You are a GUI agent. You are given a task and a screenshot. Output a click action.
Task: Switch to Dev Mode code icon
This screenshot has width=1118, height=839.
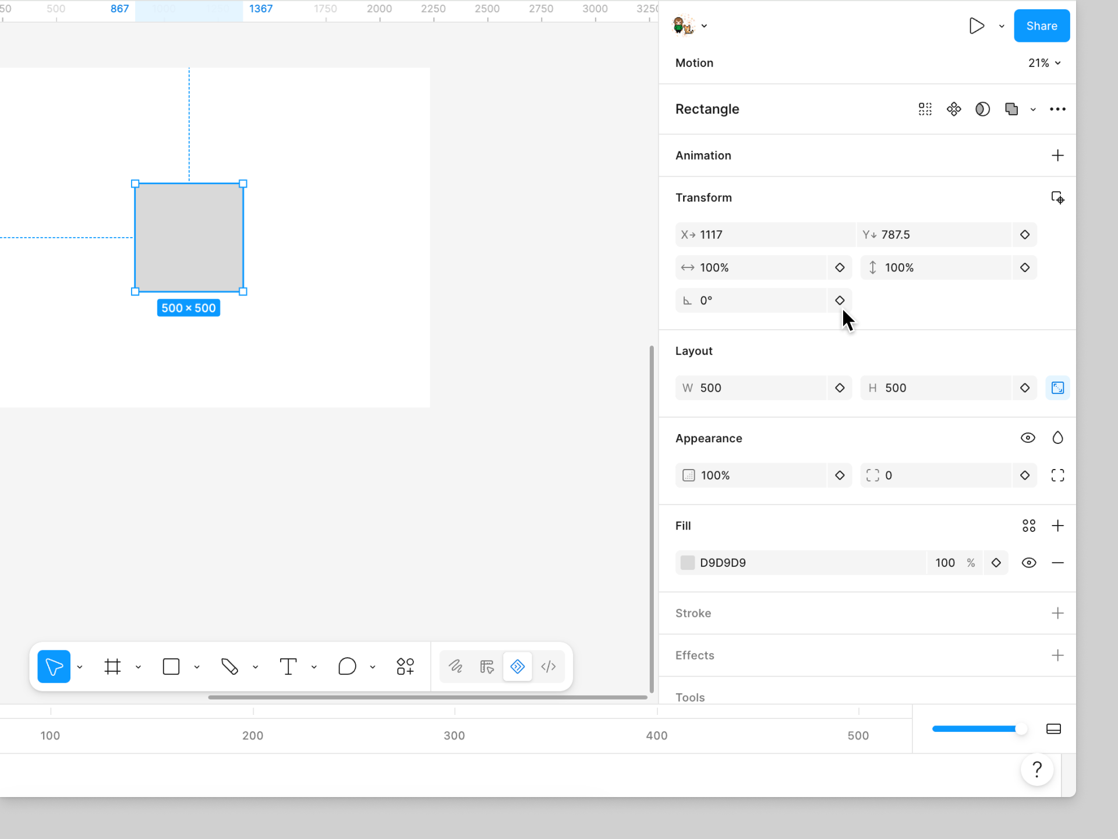pyautogui.click(x=549, y=667)
